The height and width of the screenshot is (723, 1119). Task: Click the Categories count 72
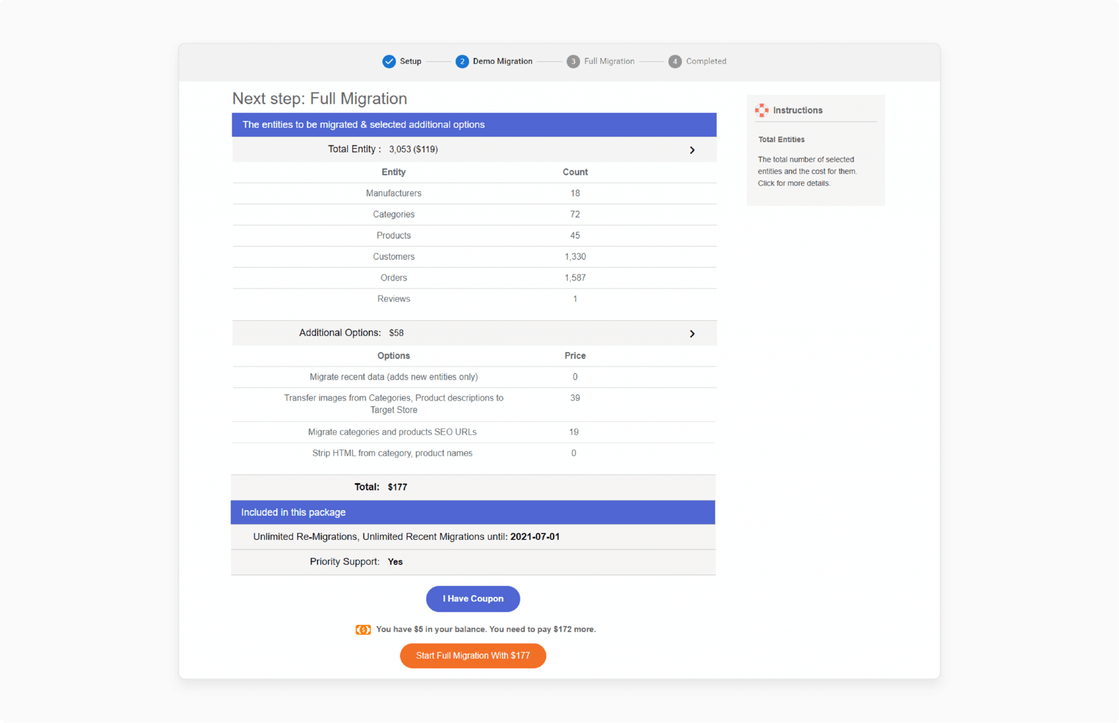(x=575, y=215)
